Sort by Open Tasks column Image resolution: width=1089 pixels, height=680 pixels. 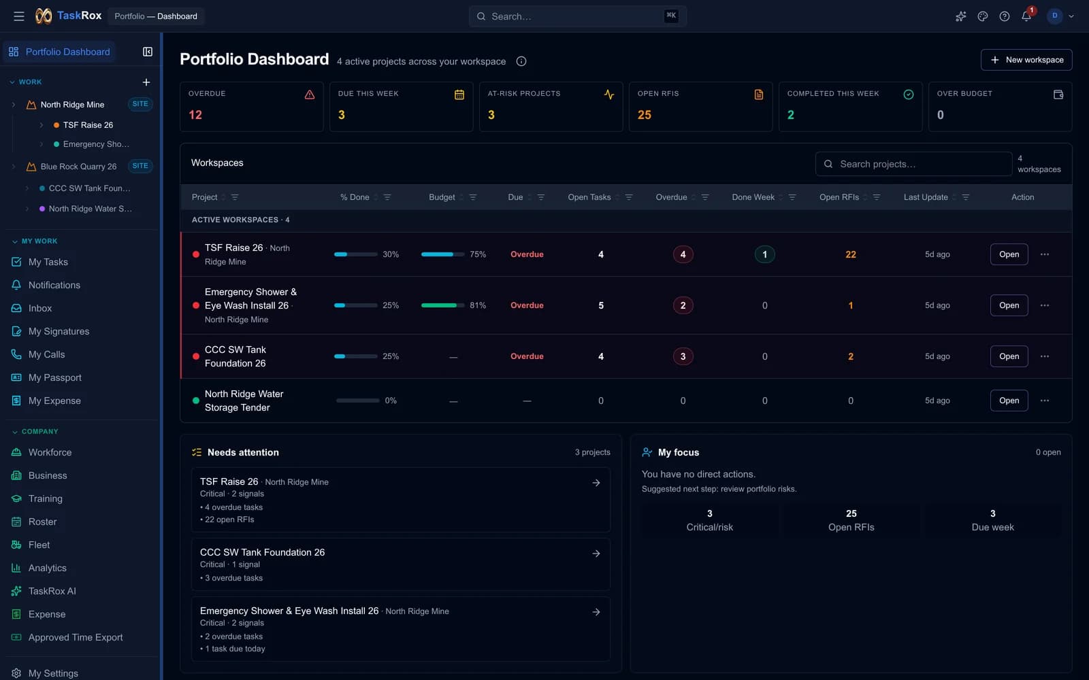[589, 197]
